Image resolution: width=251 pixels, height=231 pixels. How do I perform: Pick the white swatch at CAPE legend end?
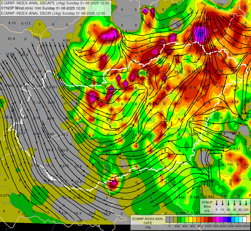point(244,220)
